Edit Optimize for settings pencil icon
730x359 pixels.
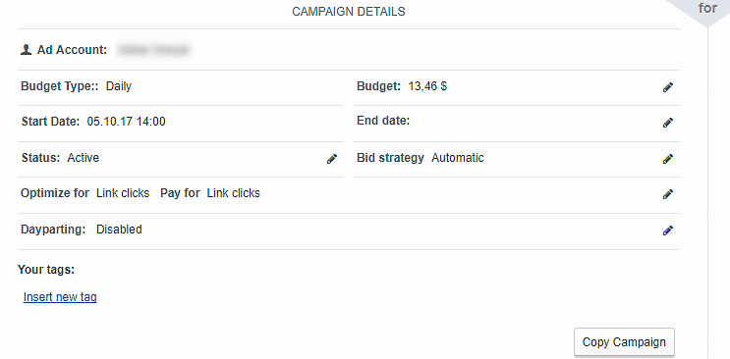point(668,194)
